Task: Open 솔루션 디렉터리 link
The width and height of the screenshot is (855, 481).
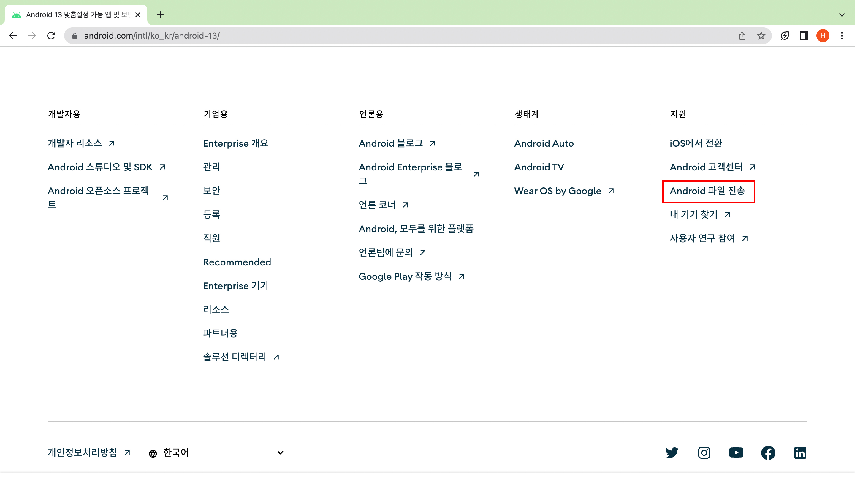Action: [x=241, y=357]
